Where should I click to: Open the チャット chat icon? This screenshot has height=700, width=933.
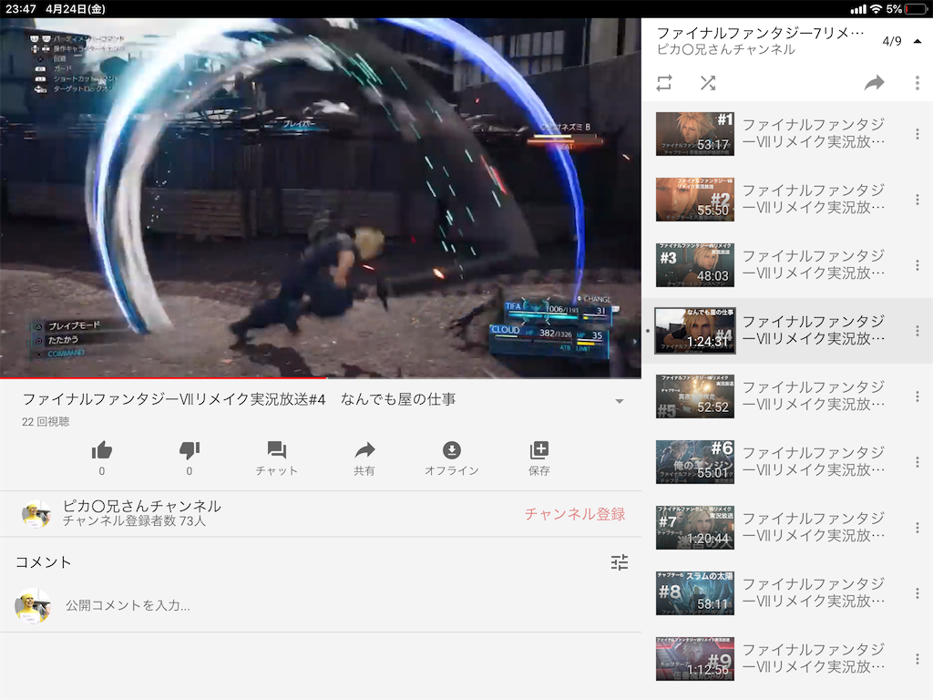277,450
